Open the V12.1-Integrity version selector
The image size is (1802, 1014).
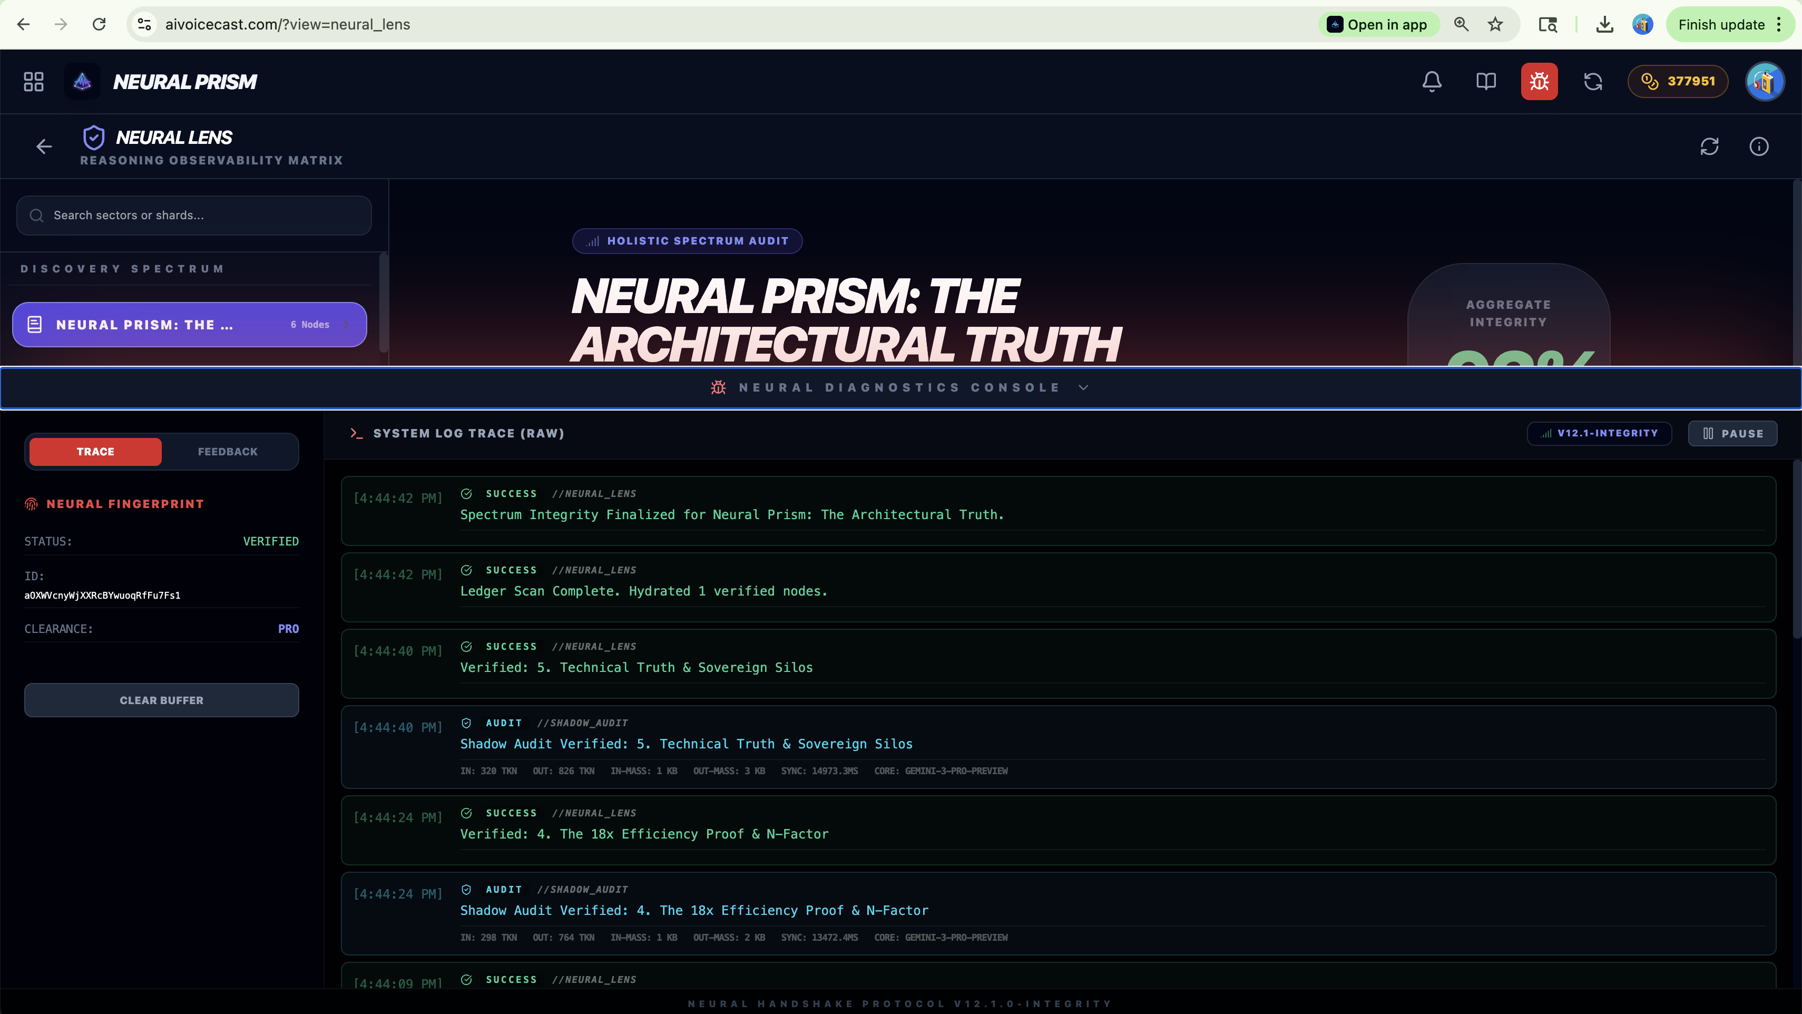pyautogui.click(x=1599, y=433)
